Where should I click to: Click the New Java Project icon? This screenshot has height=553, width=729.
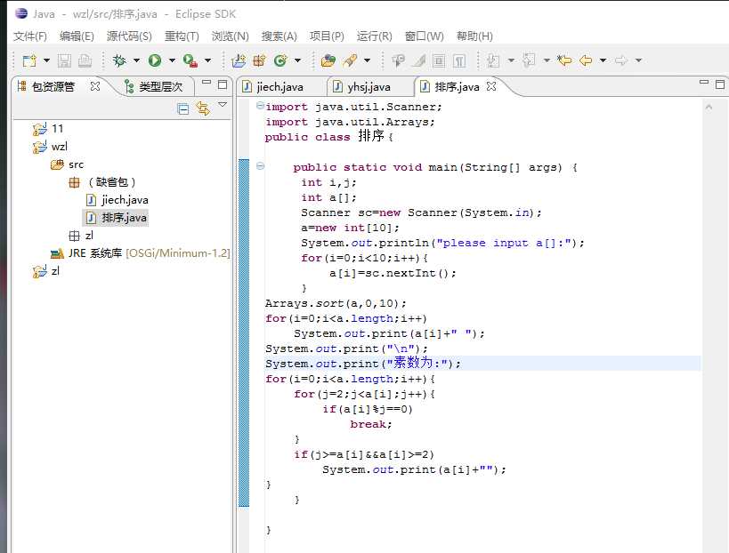point(239,60)
